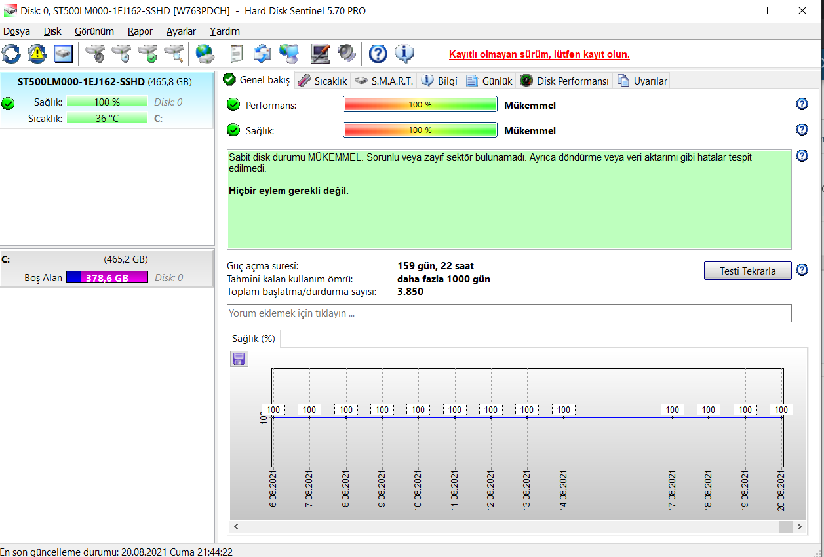The width and height of the screenshot is (824, 557).
Task: Switch to the Sıcaklık tab
Action: click(x=323, y=81)
